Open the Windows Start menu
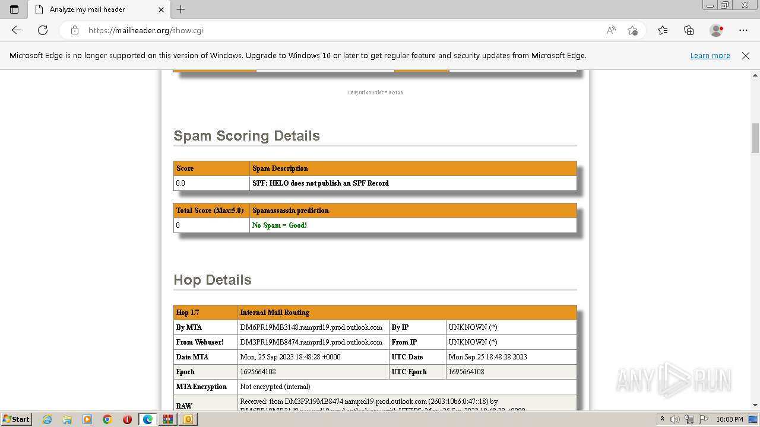The image size is (760, 427). [x=16, y=419]
